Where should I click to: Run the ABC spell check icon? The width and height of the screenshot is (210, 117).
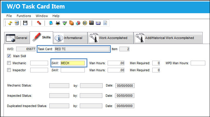(x=65, y=23)
